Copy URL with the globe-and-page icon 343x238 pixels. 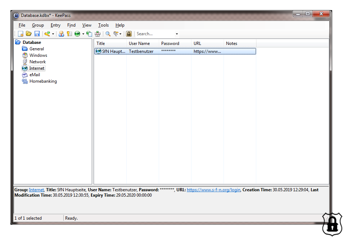[89, 34]
